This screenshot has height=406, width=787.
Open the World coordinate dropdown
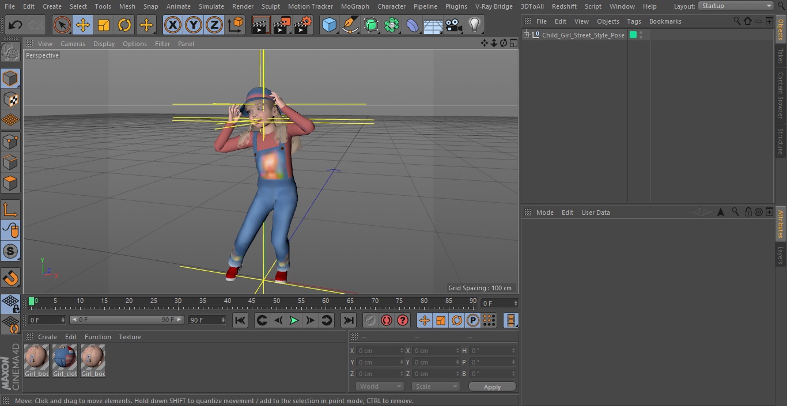click(380, 386)
